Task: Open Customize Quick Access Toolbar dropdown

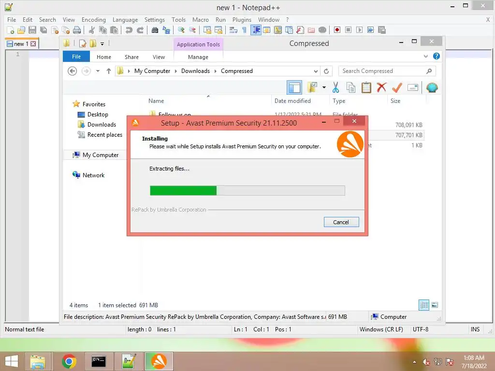Action: 102,43
